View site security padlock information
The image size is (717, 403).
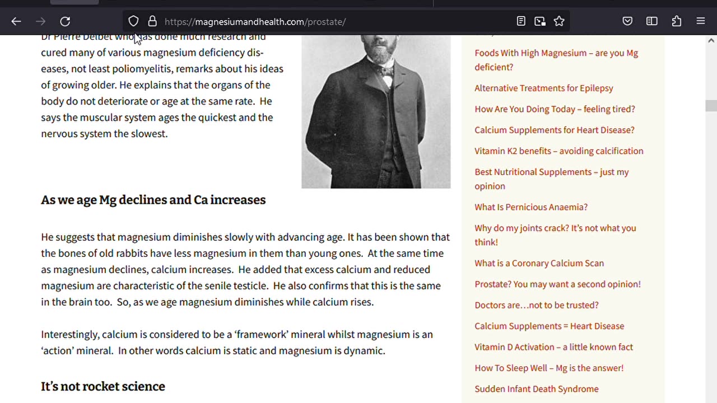[152, 21]
